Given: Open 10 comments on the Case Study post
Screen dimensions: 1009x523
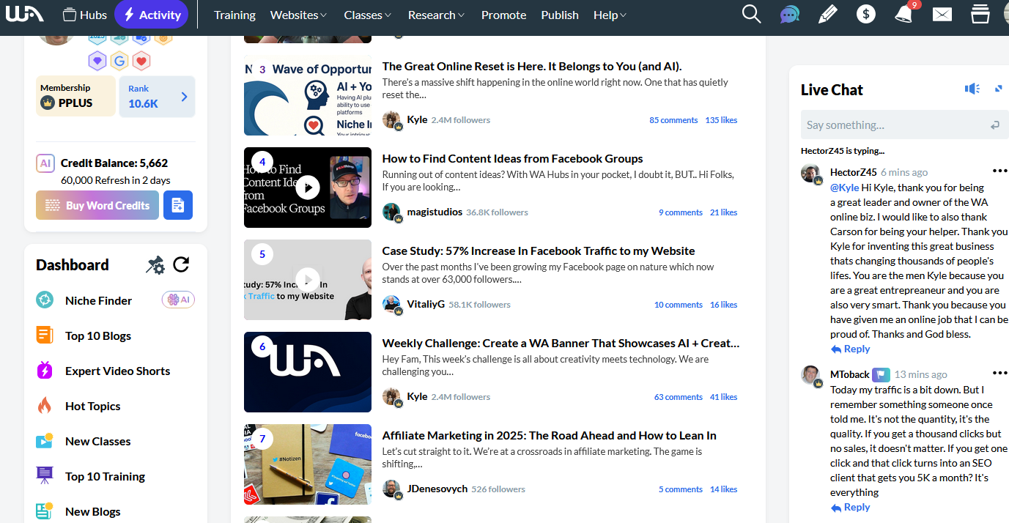Looking at the screenshot, I should tap(679, 305).
